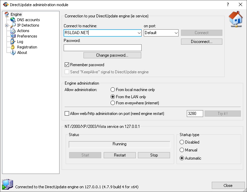Click the IP Detections magnifier icon
The height and width of the screenshot is (192, 247).
point(13,25)
